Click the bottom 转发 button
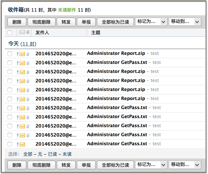The width and height of the screenshot is (208, 174). coord(66,165)
